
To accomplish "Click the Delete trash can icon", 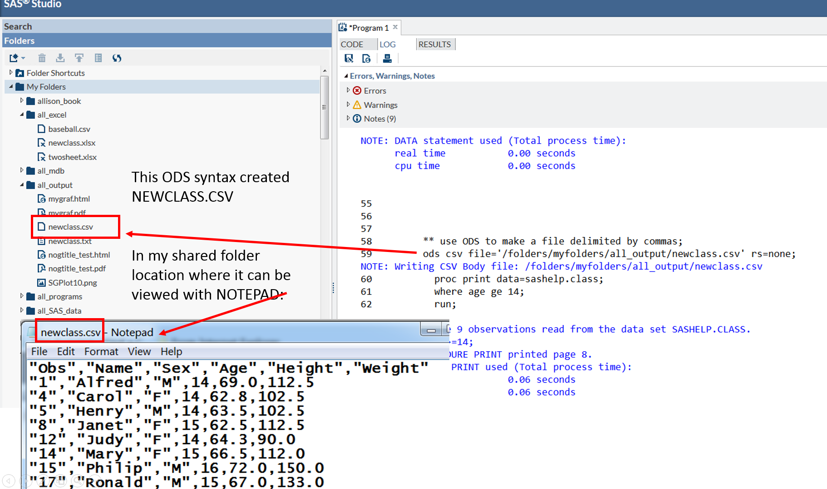I will coord(42,58).
